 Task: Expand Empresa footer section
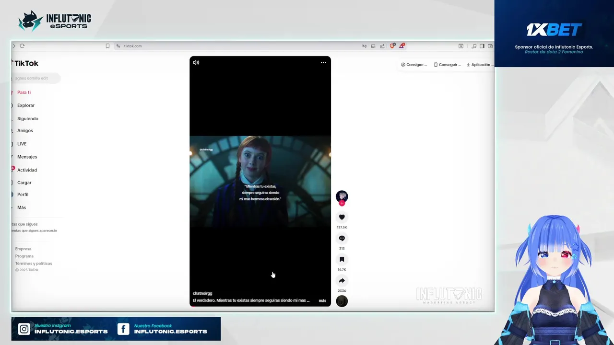coord(23,249)
